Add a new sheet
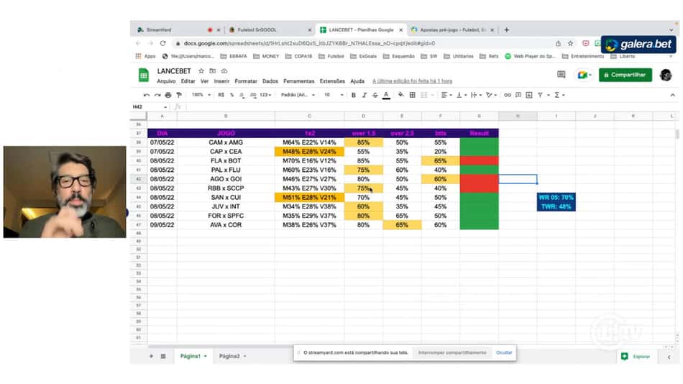 151,356
